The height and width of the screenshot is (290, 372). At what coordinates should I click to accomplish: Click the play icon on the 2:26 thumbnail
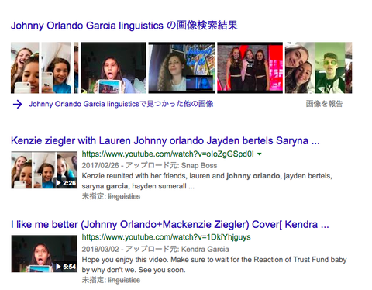click(x=58, y=183)
